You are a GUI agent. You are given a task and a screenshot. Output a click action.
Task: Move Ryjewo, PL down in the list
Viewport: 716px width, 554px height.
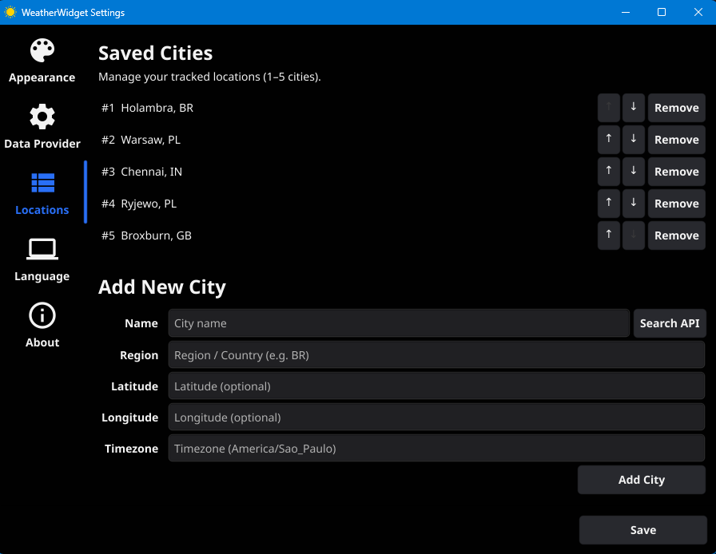(634, 204)
